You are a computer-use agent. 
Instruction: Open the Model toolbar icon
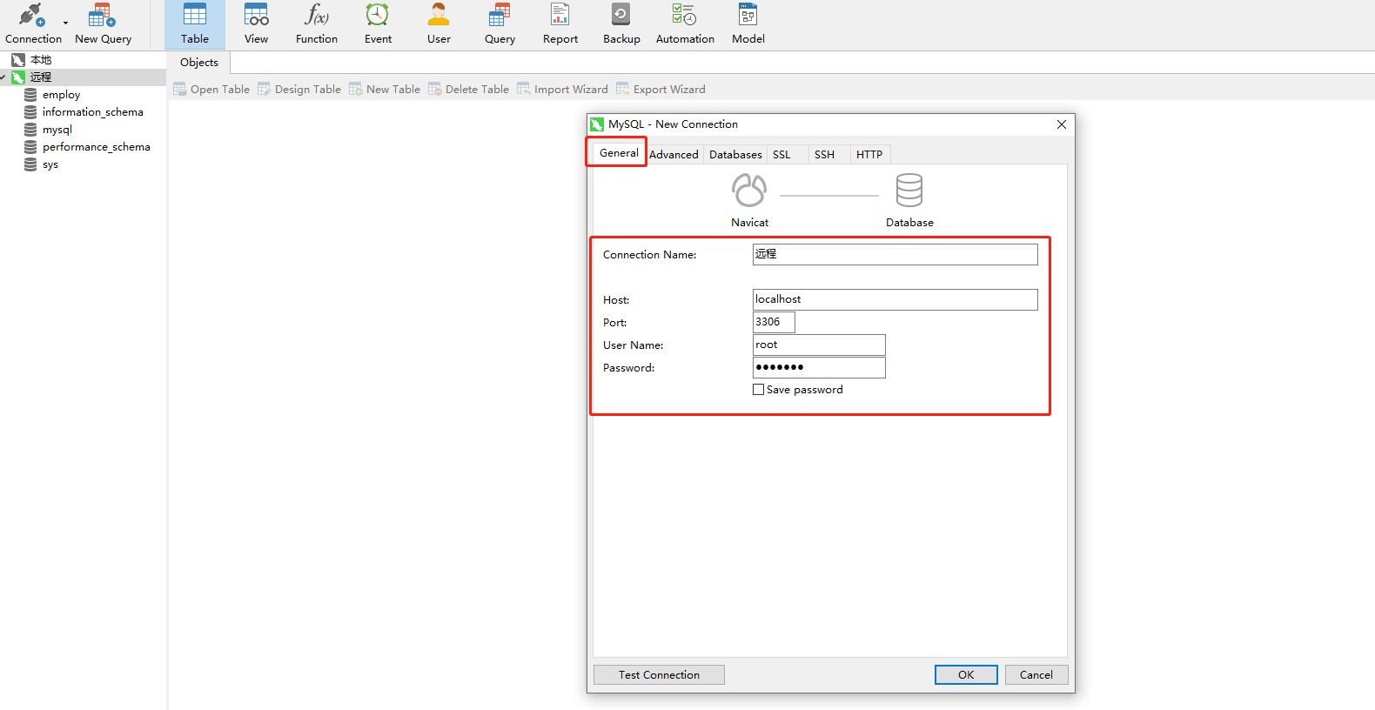[x=748, y=24]
